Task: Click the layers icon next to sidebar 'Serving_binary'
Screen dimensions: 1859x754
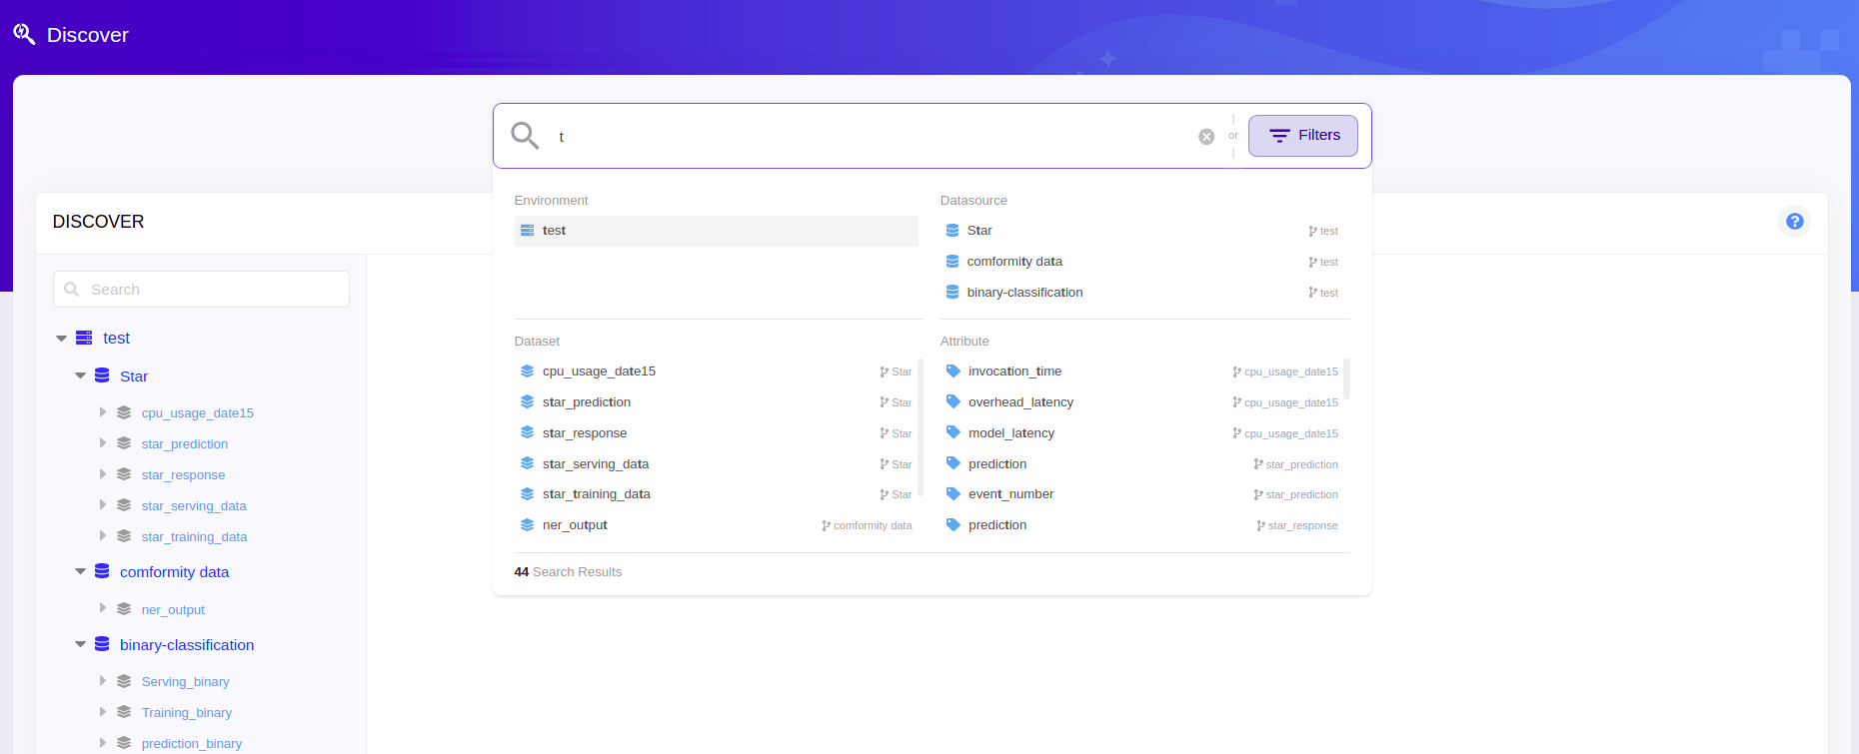Action: (x=124, y=681)
